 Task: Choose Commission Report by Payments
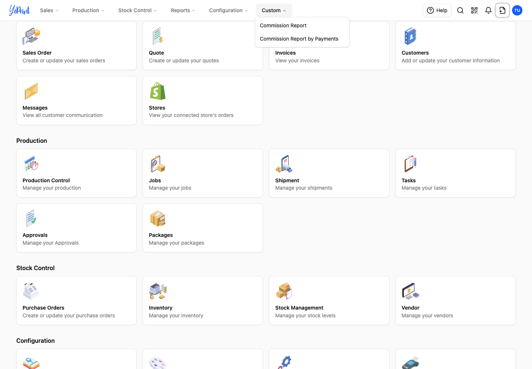(302, 39)
